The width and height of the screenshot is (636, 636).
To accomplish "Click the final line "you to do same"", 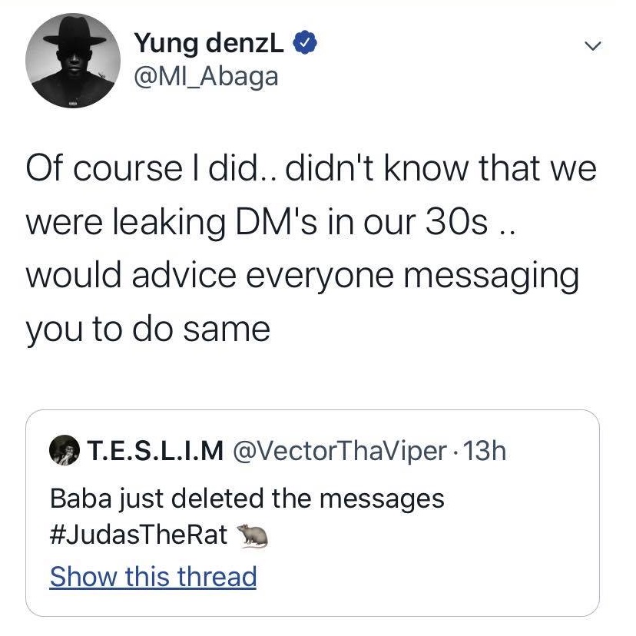I will (x=147, y=330).
